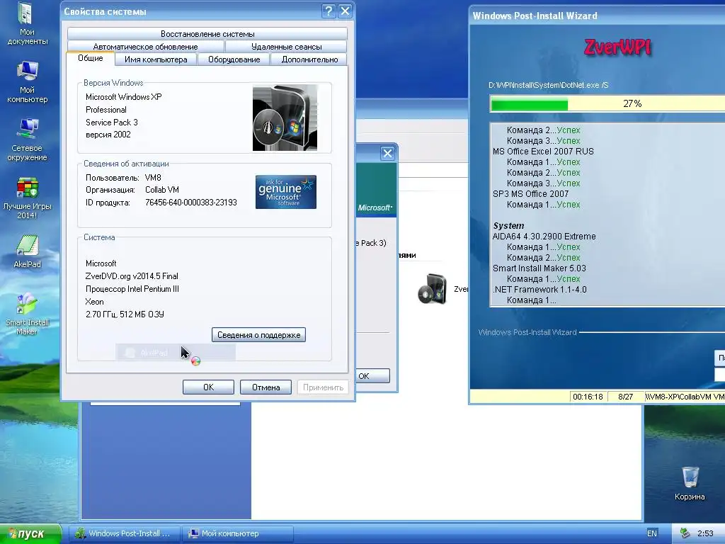Click the system tray icon next to clock

click(x=685, y=533)
